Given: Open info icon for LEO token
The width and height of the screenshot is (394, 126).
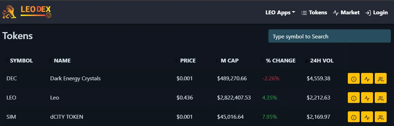Looking at the screenshot, I should tap(354, 97).
